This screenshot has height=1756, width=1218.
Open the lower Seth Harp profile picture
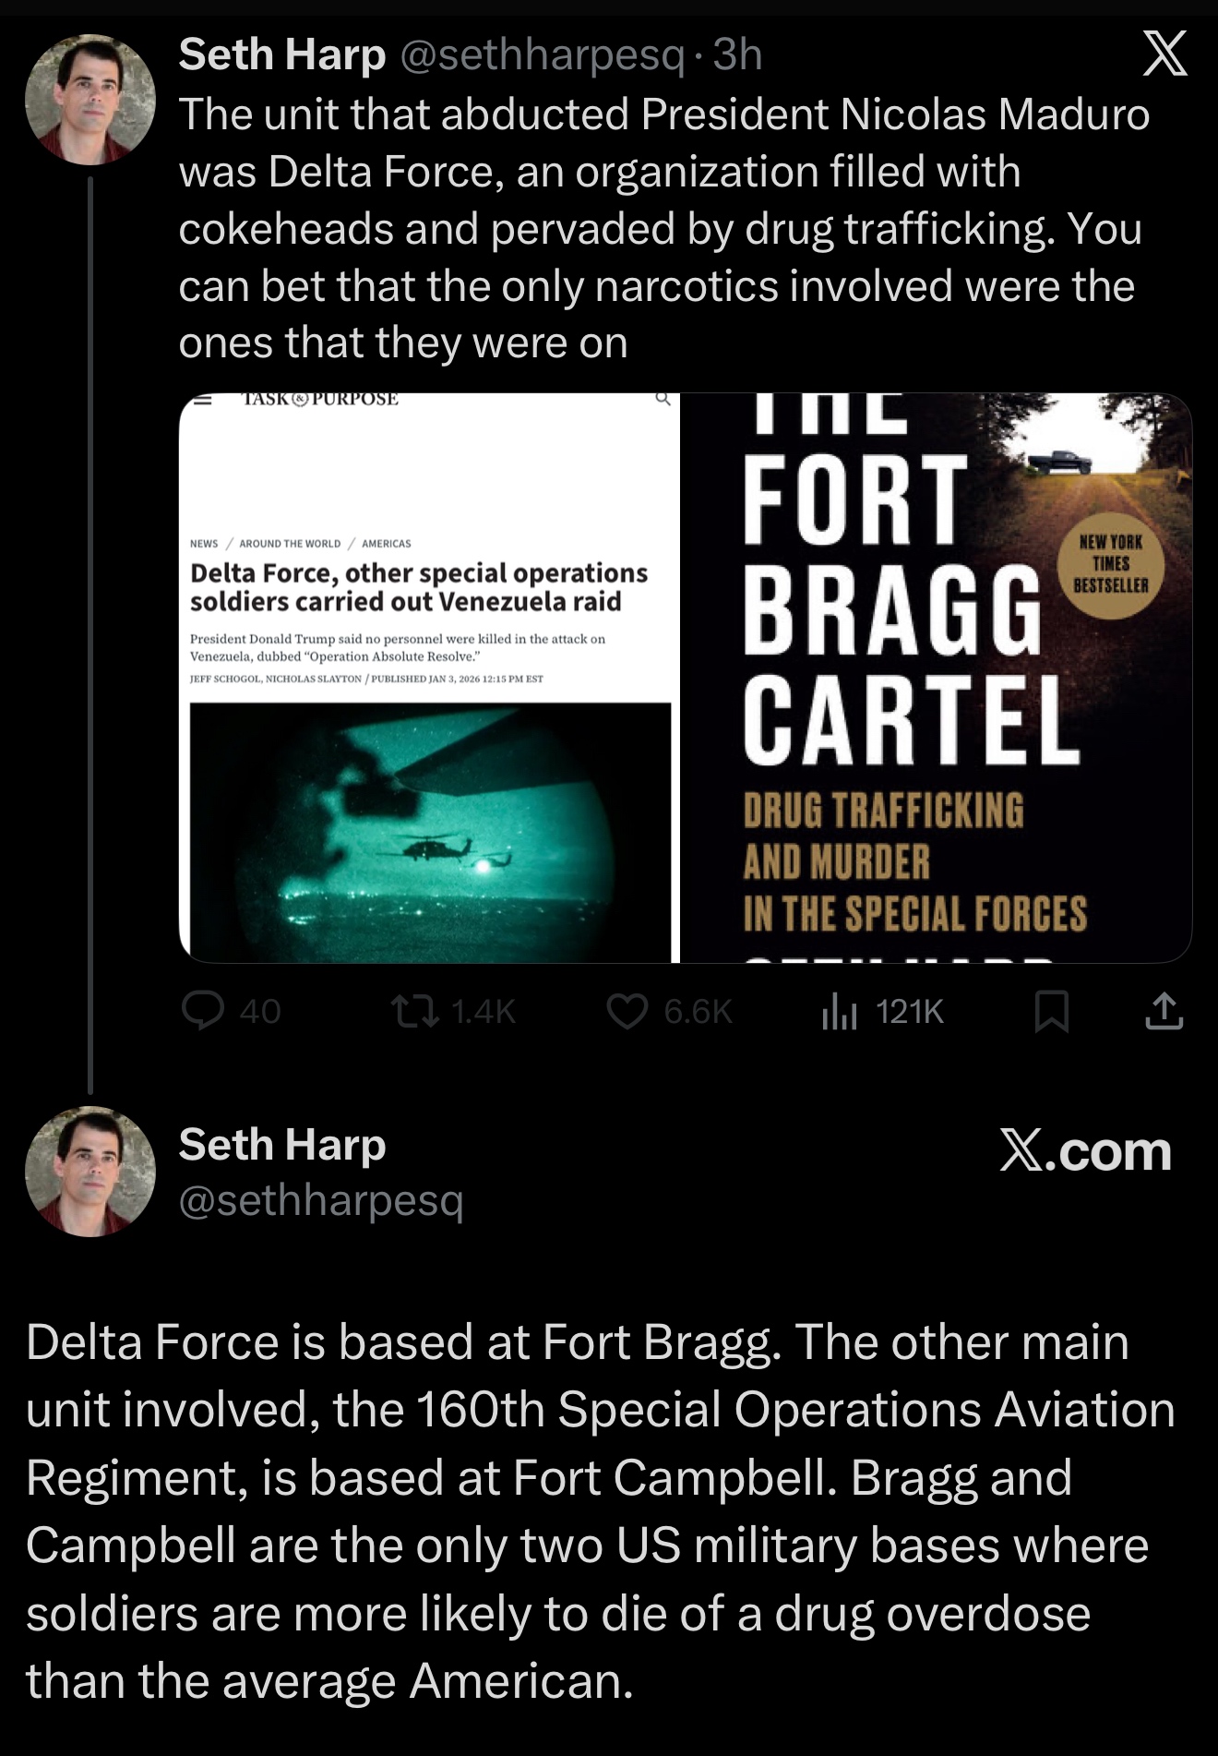(x=90, y=1171)
